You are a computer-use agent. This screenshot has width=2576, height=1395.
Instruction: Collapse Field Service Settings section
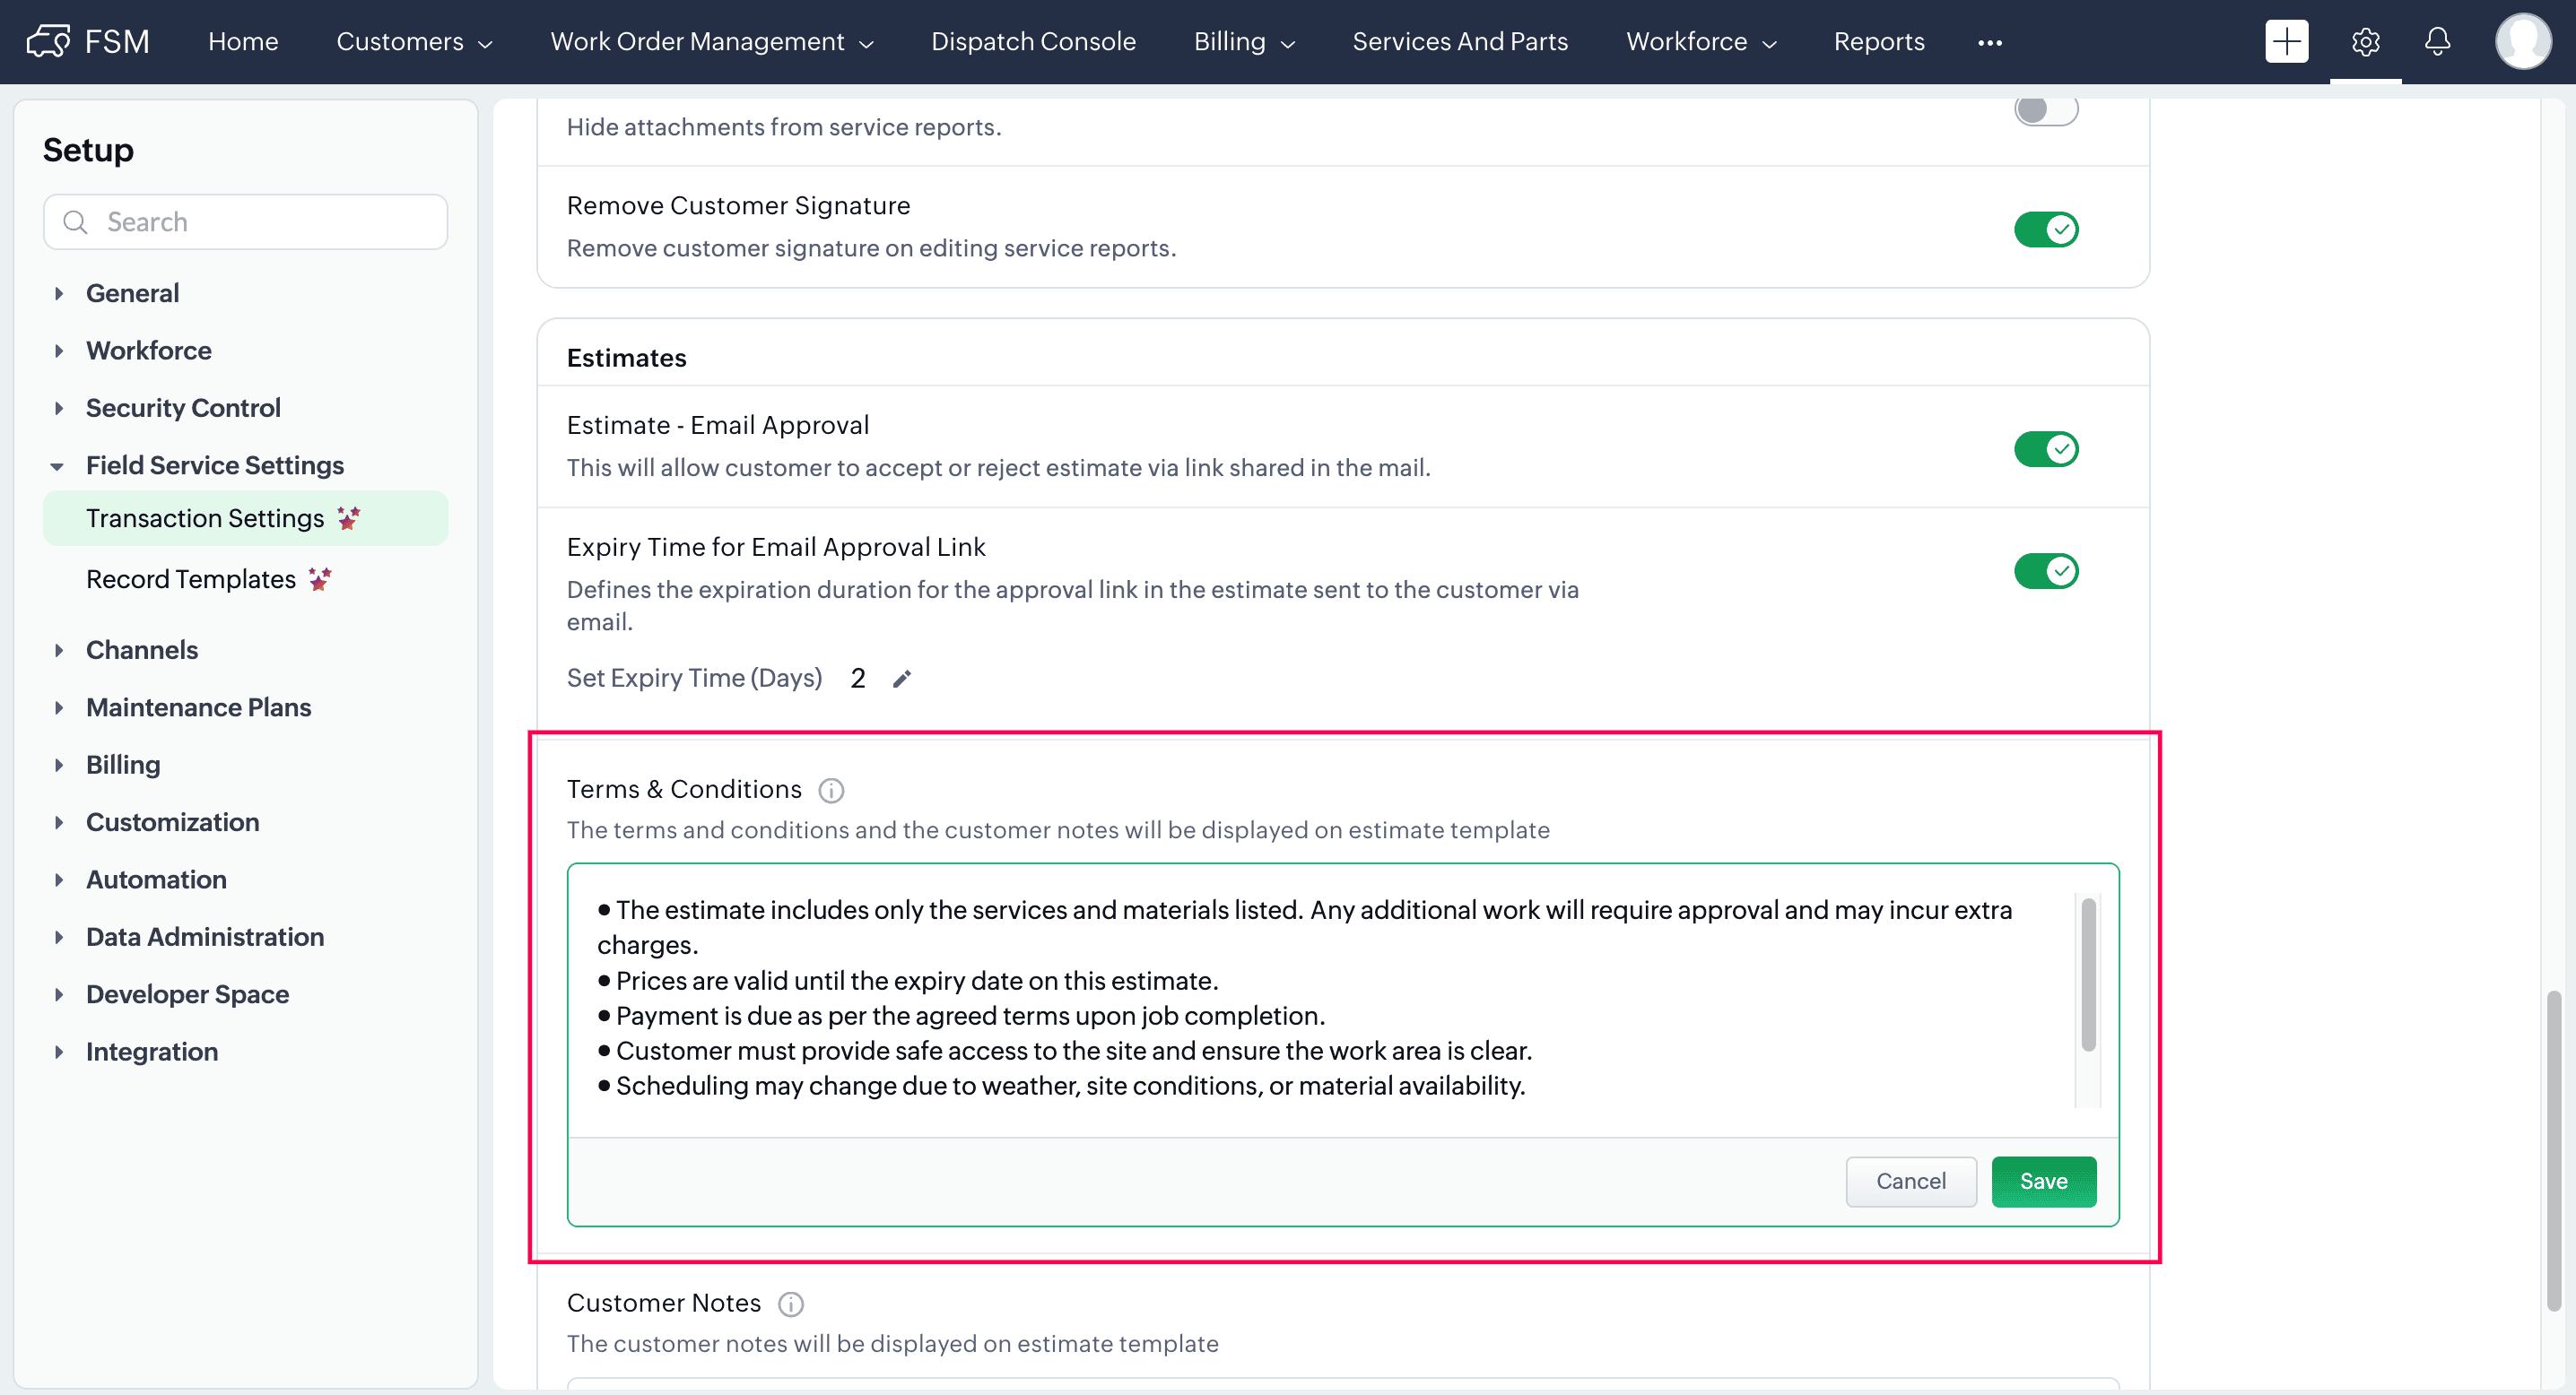pyautogui.click(x=214, y=464)
